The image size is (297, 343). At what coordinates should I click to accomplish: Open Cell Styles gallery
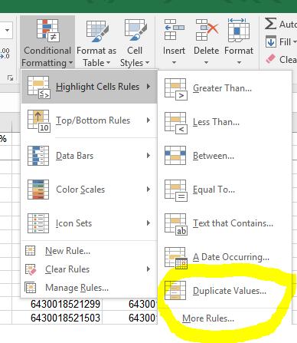135,42
